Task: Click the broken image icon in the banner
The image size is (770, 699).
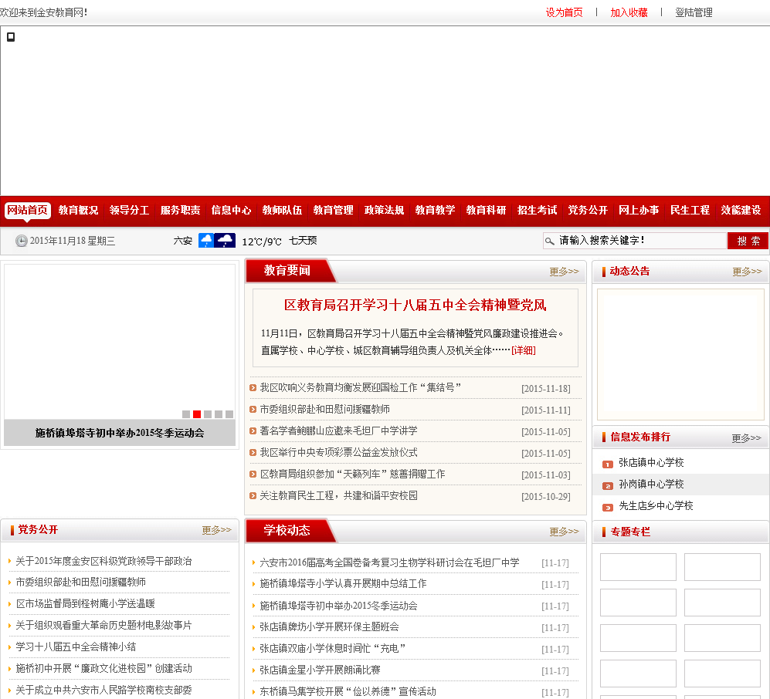Action: point(11,37)
